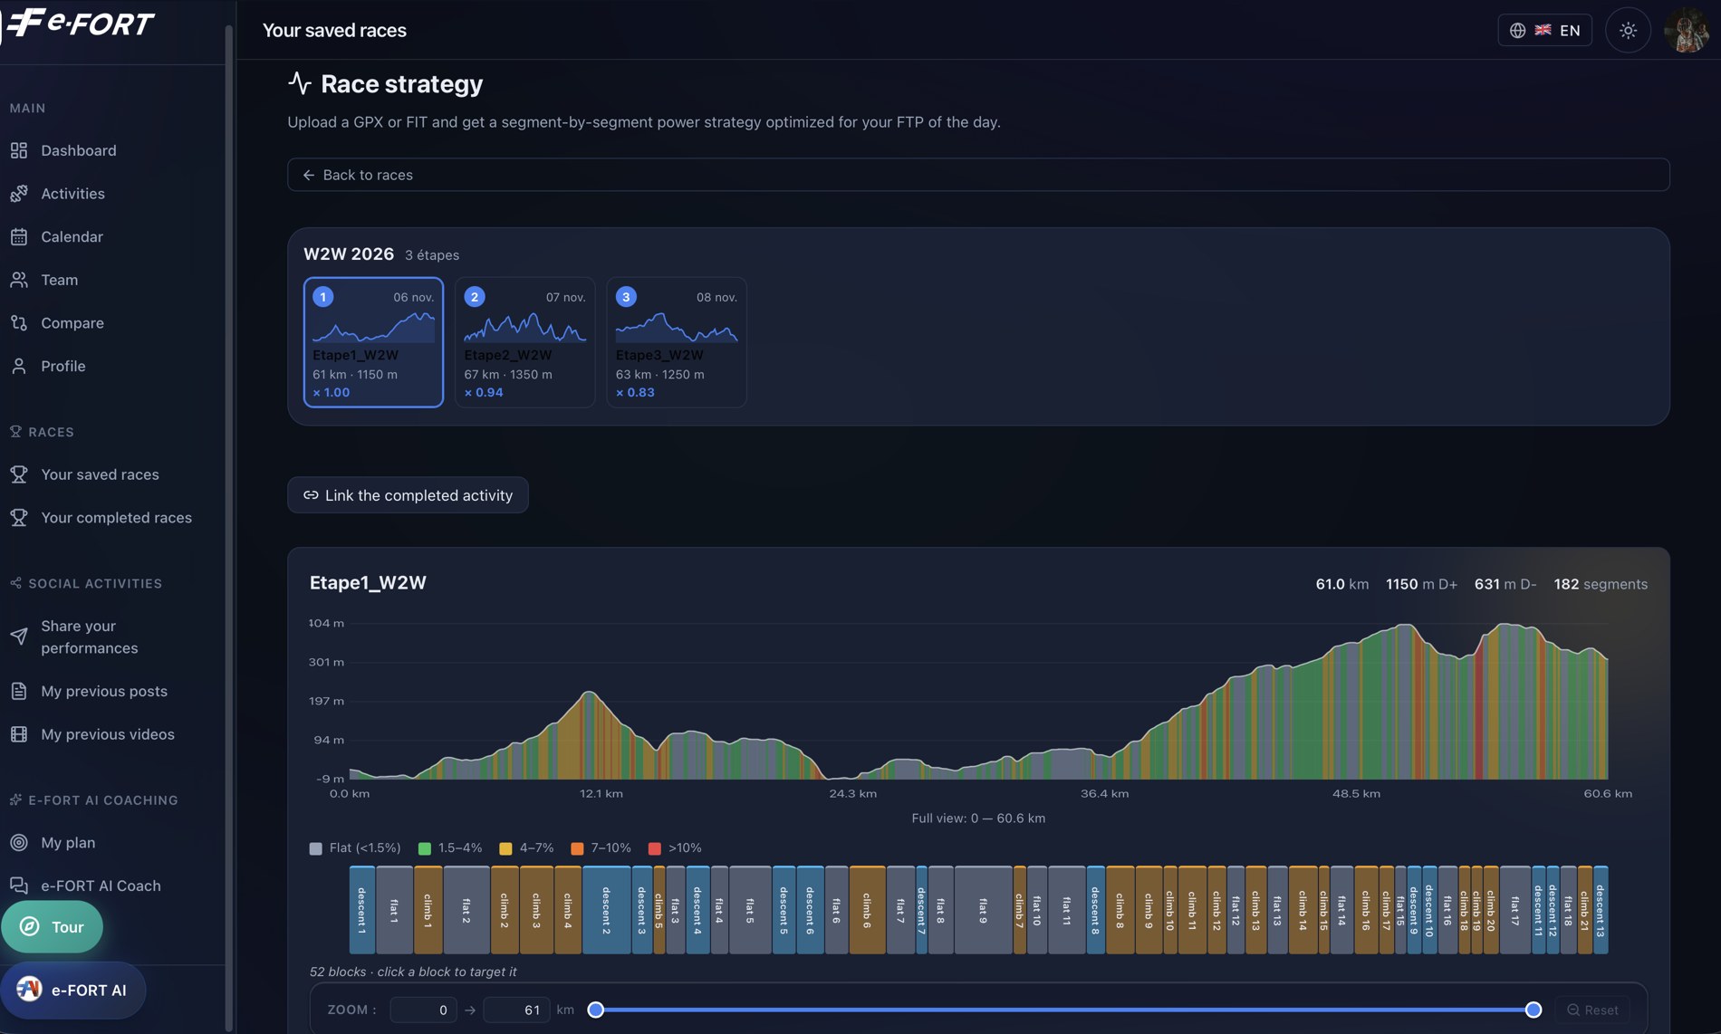Select stage 1 card Etape1_W2W
Image resolution: width=1721 pixels, height=1034 pixels.
(373, 342)
